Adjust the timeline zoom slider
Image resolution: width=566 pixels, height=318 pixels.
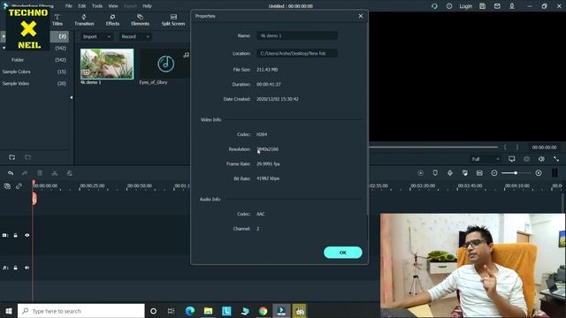coord(516,173)
